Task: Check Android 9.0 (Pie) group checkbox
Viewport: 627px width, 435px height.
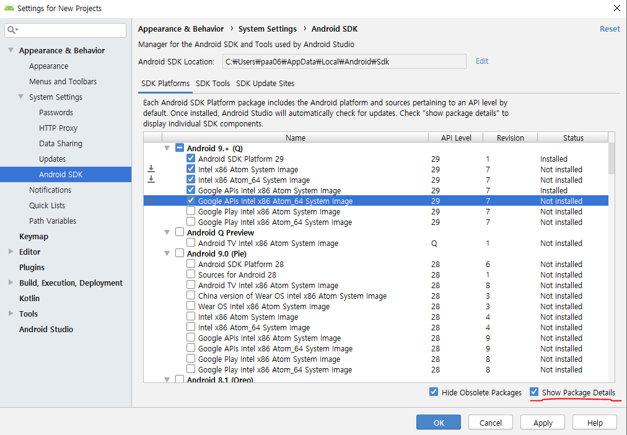Action: click(x=180, y=253)
